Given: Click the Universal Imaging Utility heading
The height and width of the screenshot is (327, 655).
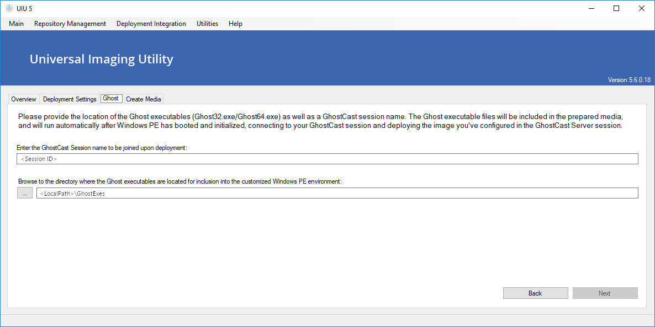Looking at the screenshot, I should pyautogui.click(x=101, y=59).
